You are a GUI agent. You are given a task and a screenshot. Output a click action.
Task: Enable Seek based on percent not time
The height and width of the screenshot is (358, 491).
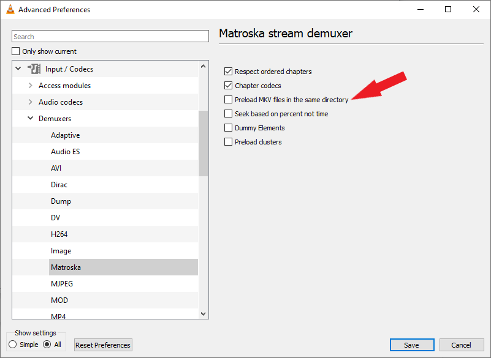coord(228,114)
